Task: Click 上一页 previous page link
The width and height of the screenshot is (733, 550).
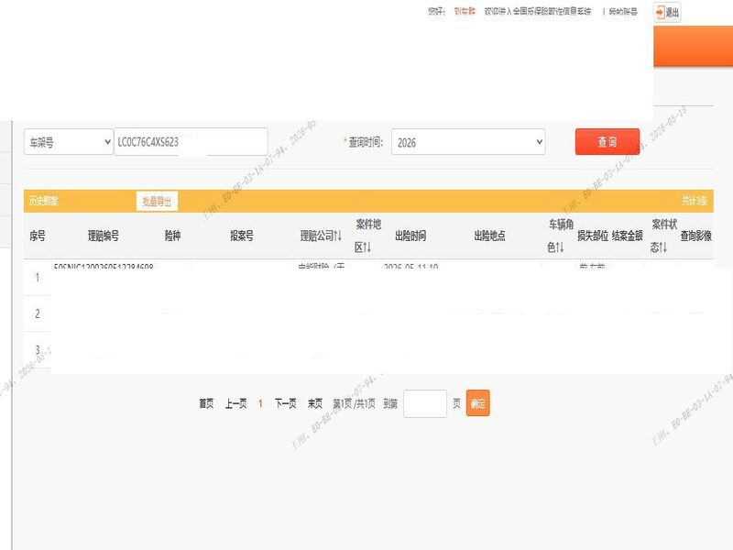Action: click(236, 403)
